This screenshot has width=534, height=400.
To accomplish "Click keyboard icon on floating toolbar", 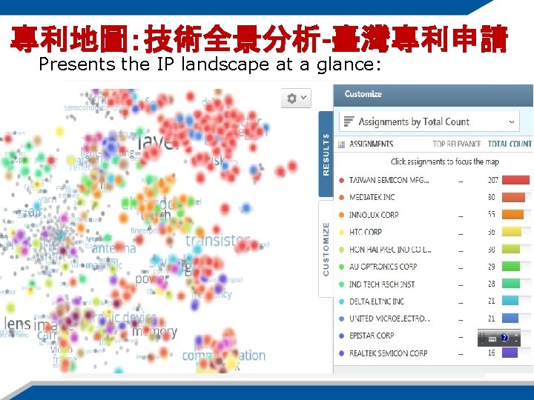I will pyautogui.click(x=492, y=339).
